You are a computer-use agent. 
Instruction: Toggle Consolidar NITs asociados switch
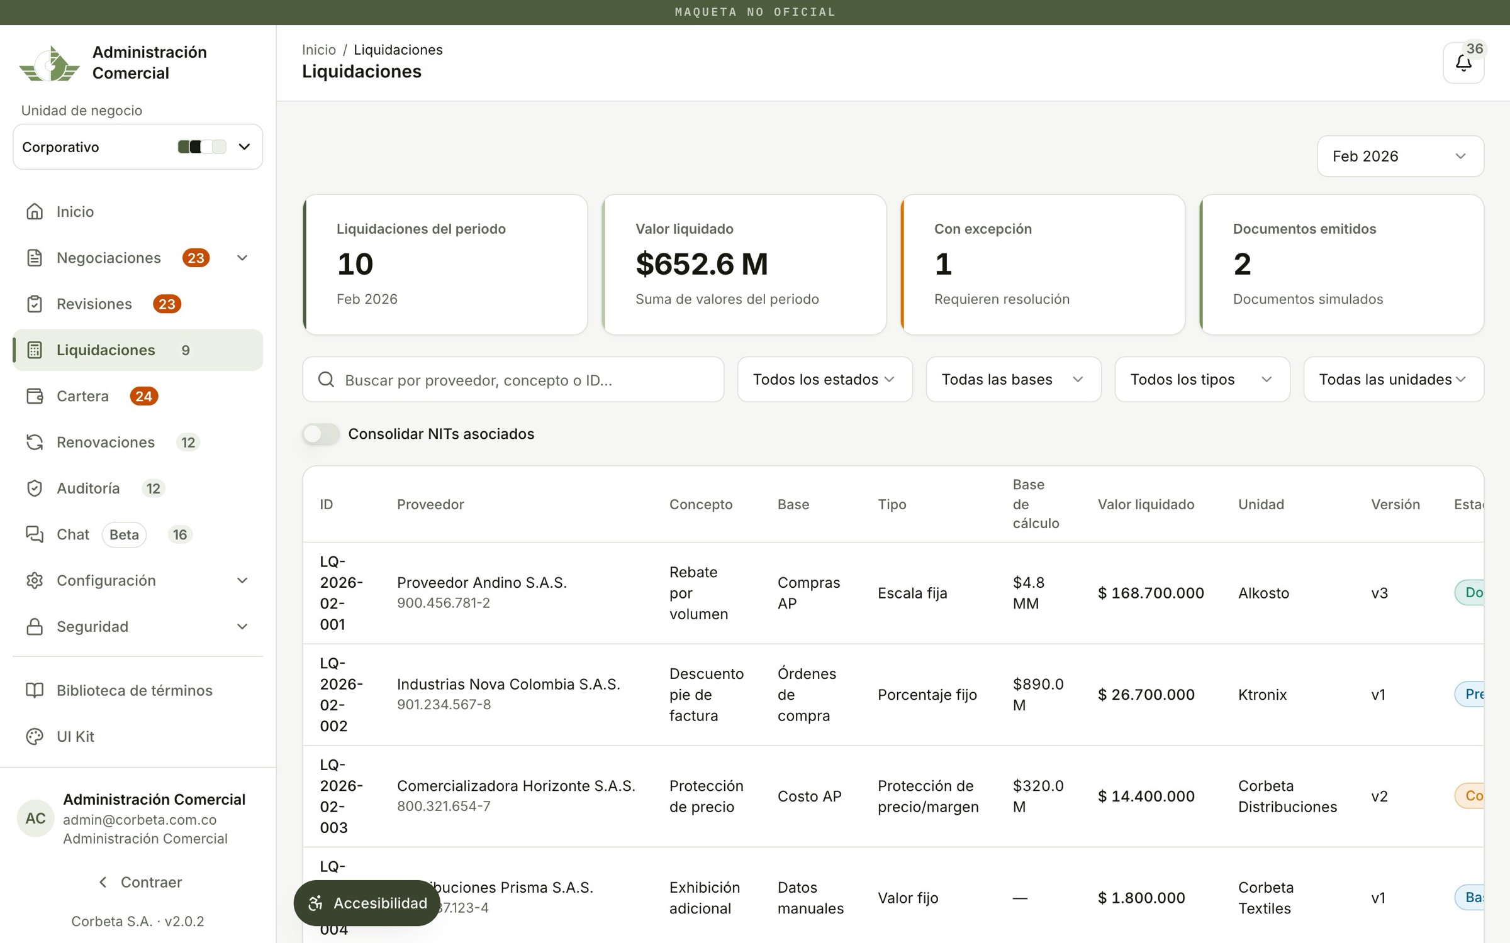[321, 434]
